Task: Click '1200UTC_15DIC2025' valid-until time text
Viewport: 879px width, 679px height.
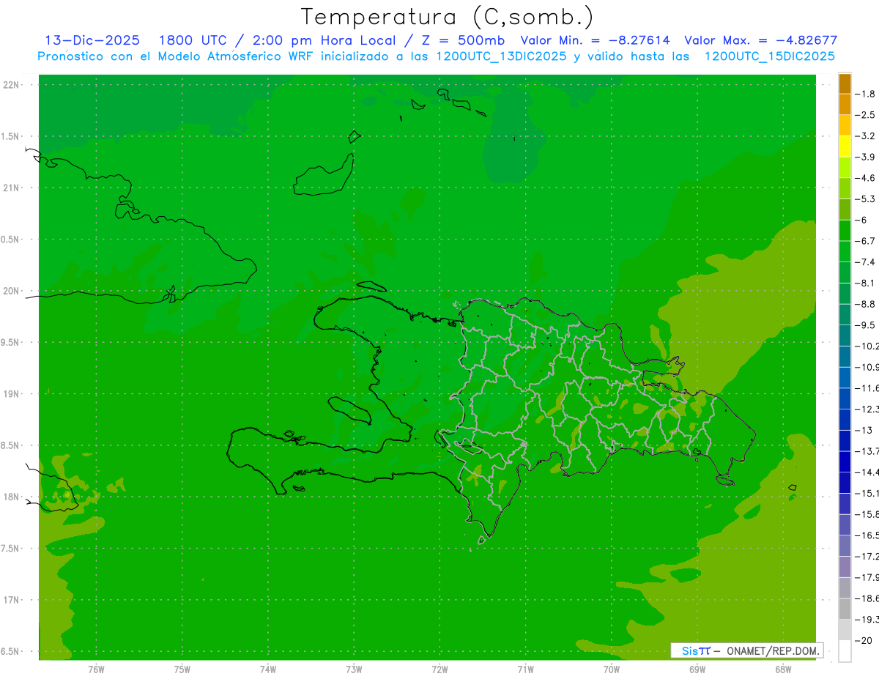Action: (769, 56)
